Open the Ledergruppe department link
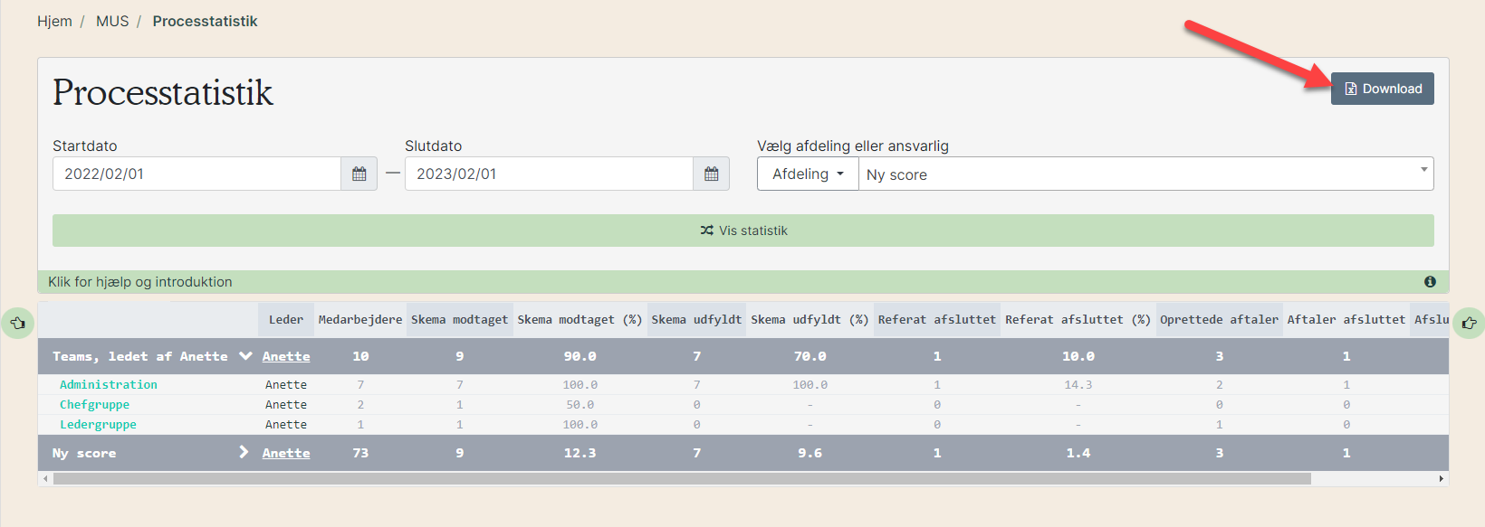This screenshot has height=527, width=1485. [x=98, y=424]
